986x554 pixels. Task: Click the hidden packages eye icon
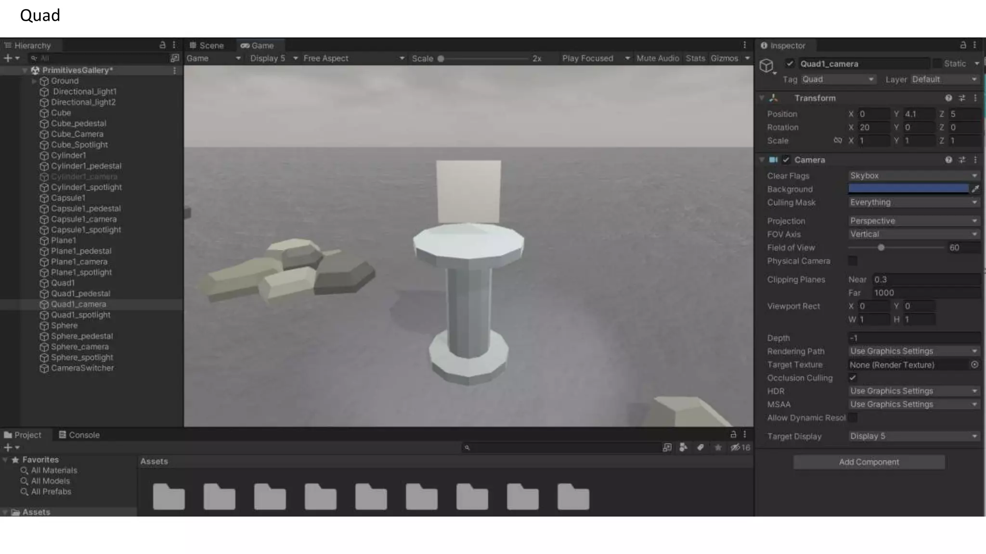(x=735, y=447)
